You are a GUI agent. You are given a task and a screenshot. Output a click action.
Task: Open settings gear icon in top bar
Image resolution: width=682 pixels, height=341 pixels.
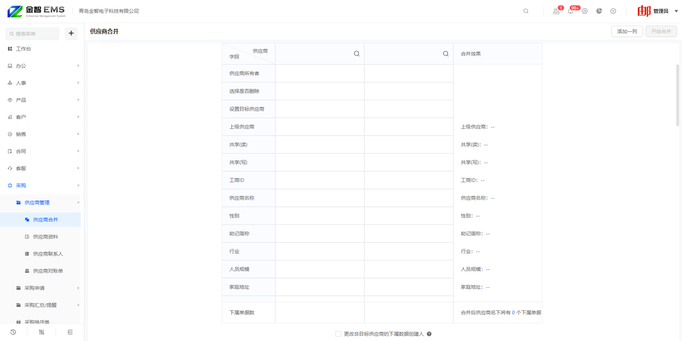click(x=584, y=11)
